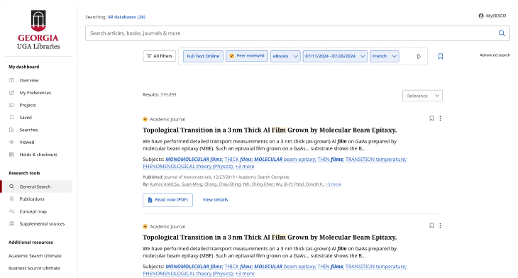Click the My Preferences pencil icon

point(11,93)
